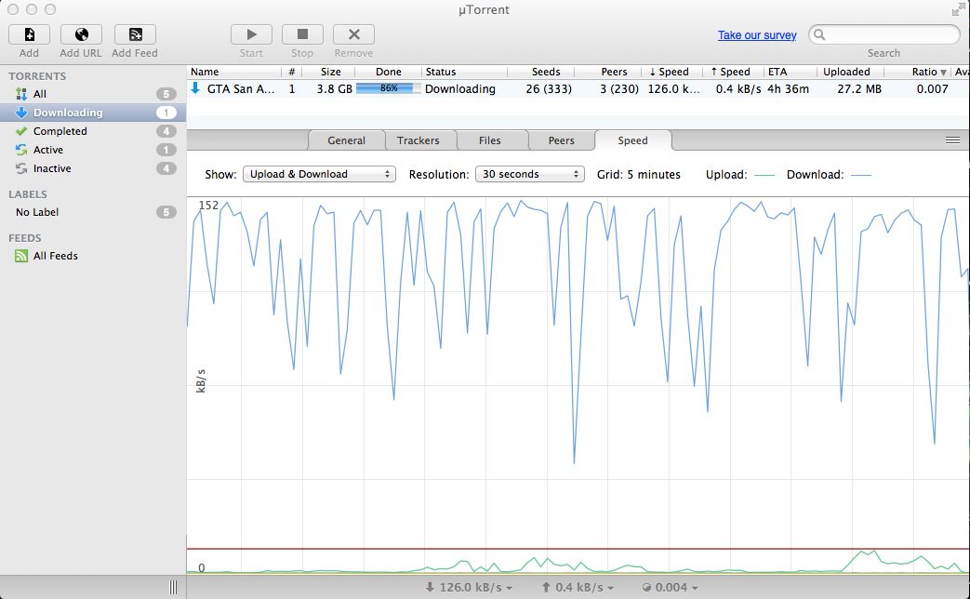Show Completed torrents category
The height and width of the screenshot is (599, 970).
pos(93,131)
